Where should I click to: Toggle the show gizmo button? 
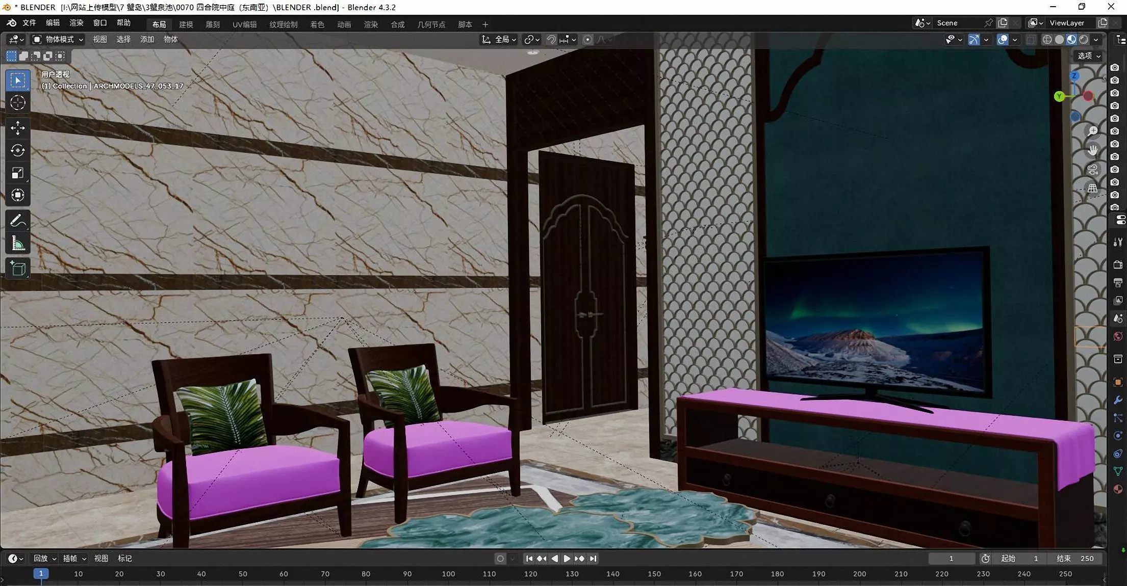(974, 39)
